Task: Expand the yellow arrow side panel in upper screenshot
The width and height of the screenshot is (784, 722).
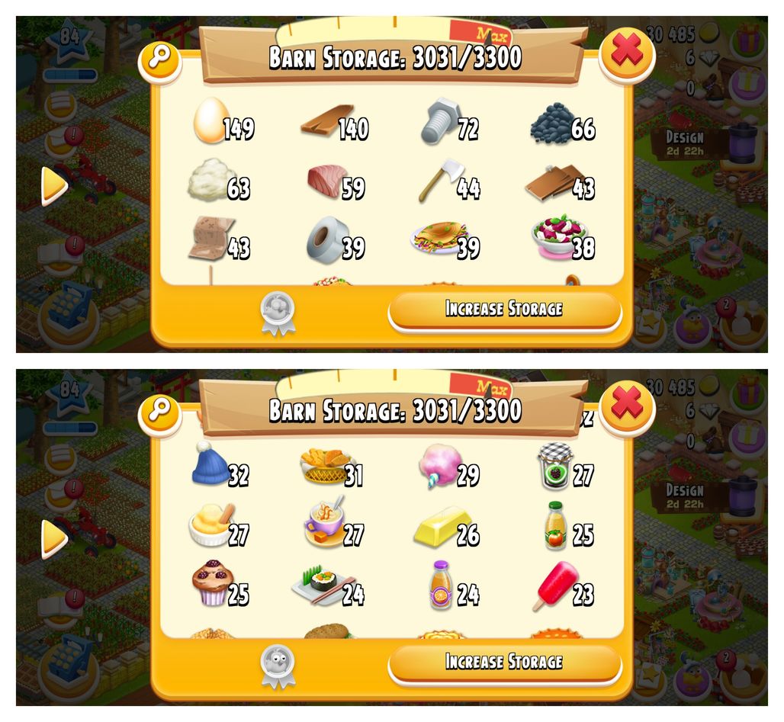Action: (53, 185)
